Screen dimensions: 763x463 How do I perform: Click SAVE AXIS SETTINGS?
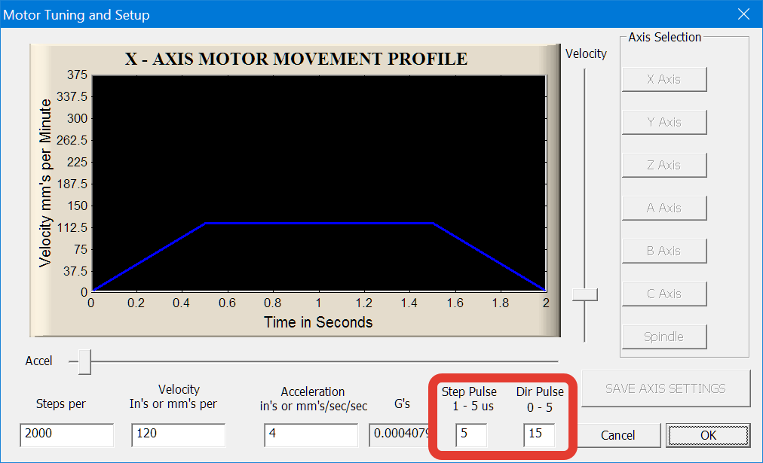click(666, 388)
